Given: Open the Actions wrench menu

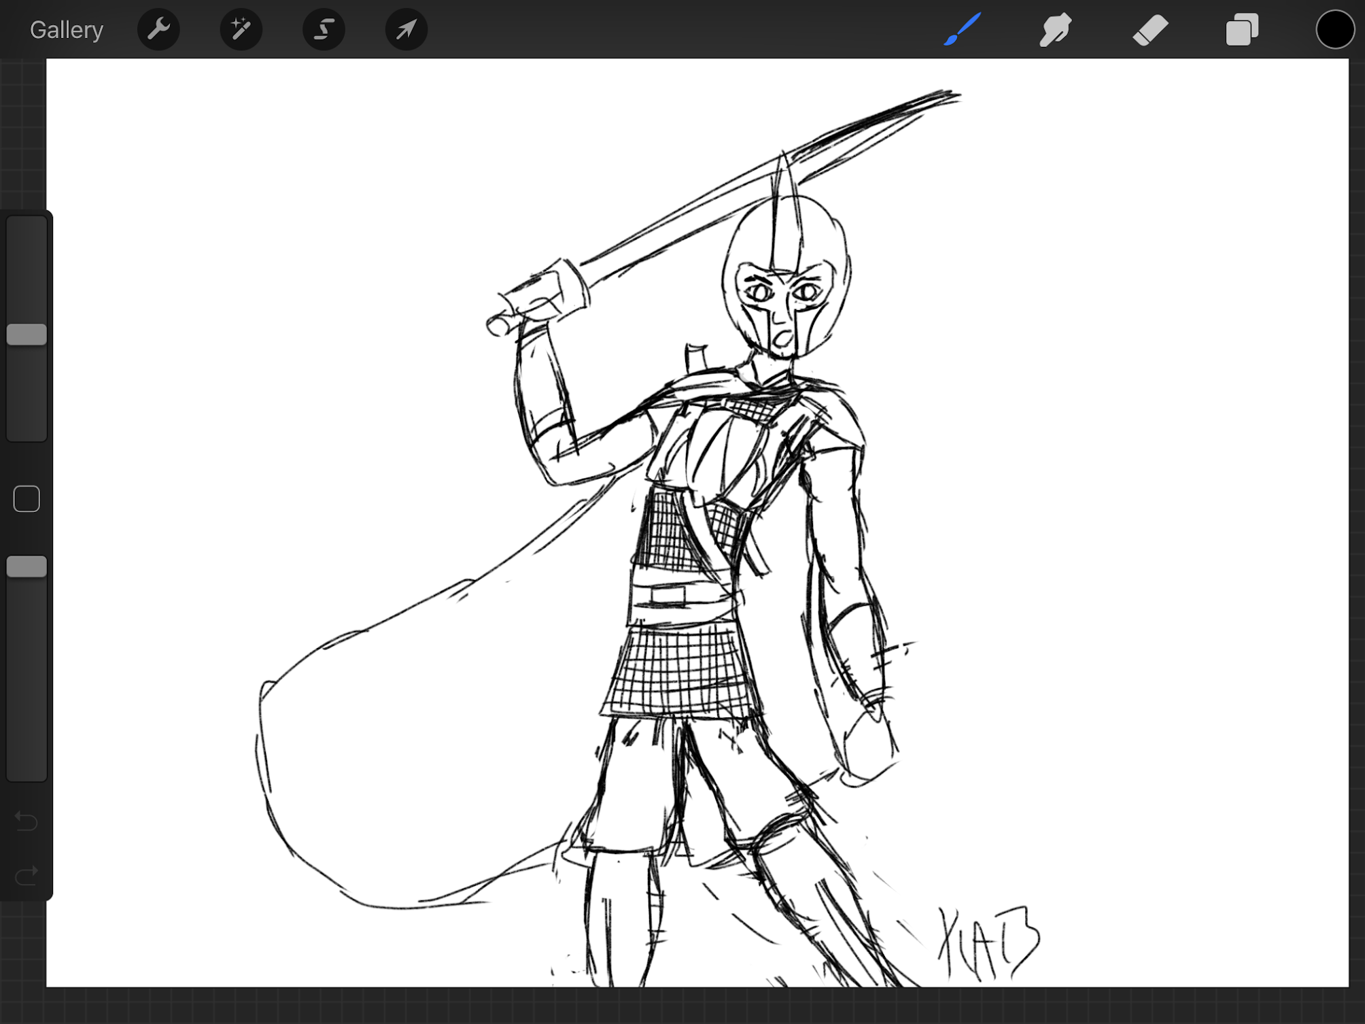Looking at the screenshot, I should click(158, 29).
